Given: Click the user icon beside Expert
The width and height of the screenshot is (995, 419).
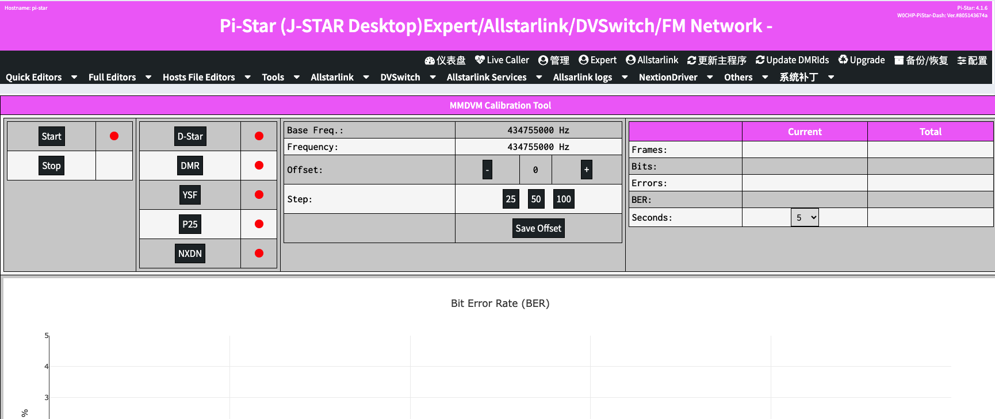Looking at the screenshot, I should click(583, 60).
